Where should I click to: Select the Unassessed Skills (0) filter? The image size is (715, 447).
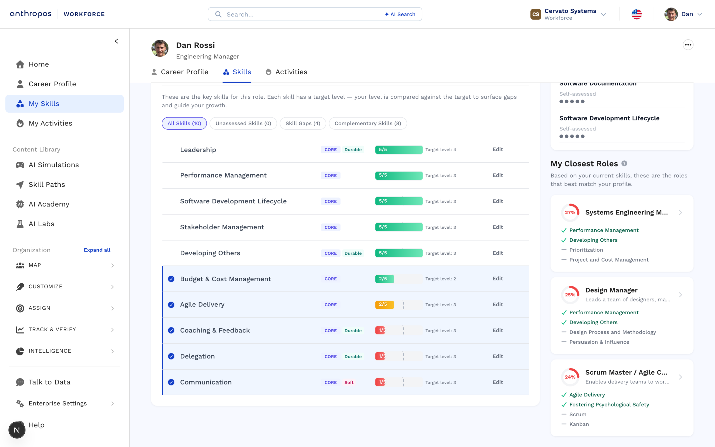pyautogui.click(x=243, y=123)
